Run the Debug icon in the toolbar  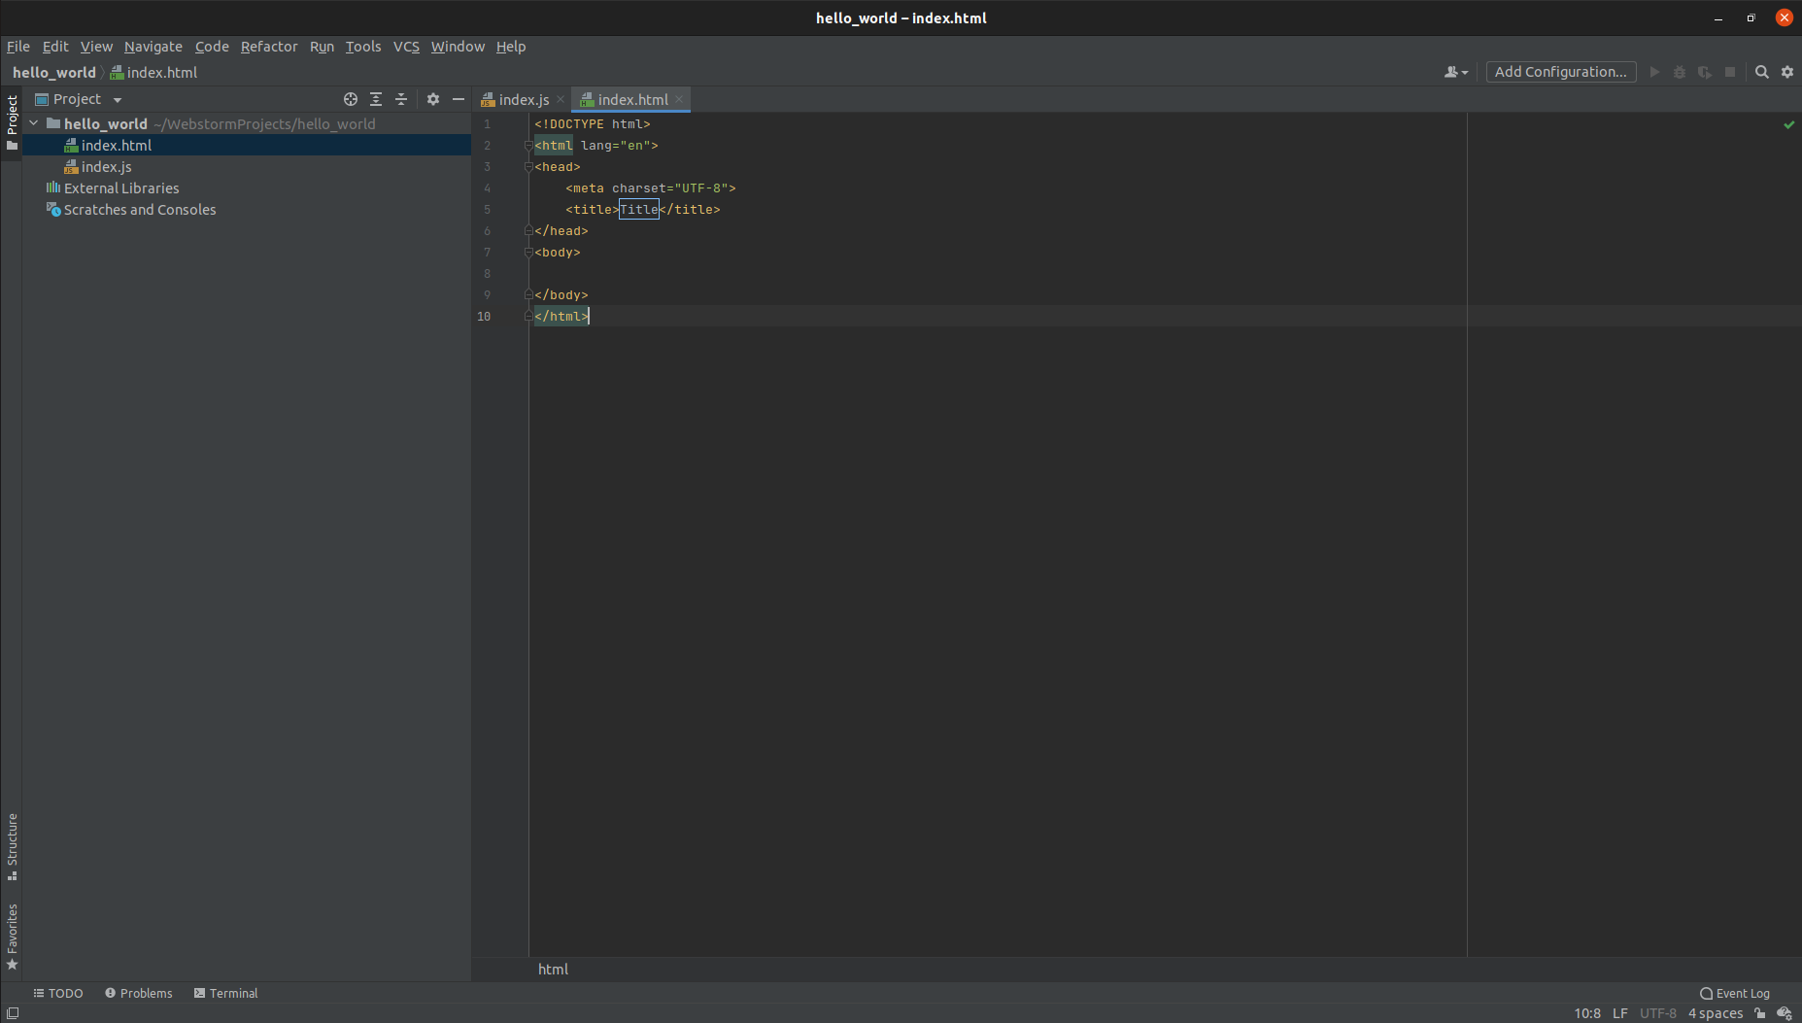pyautogui.click(x=1679, y=72)
